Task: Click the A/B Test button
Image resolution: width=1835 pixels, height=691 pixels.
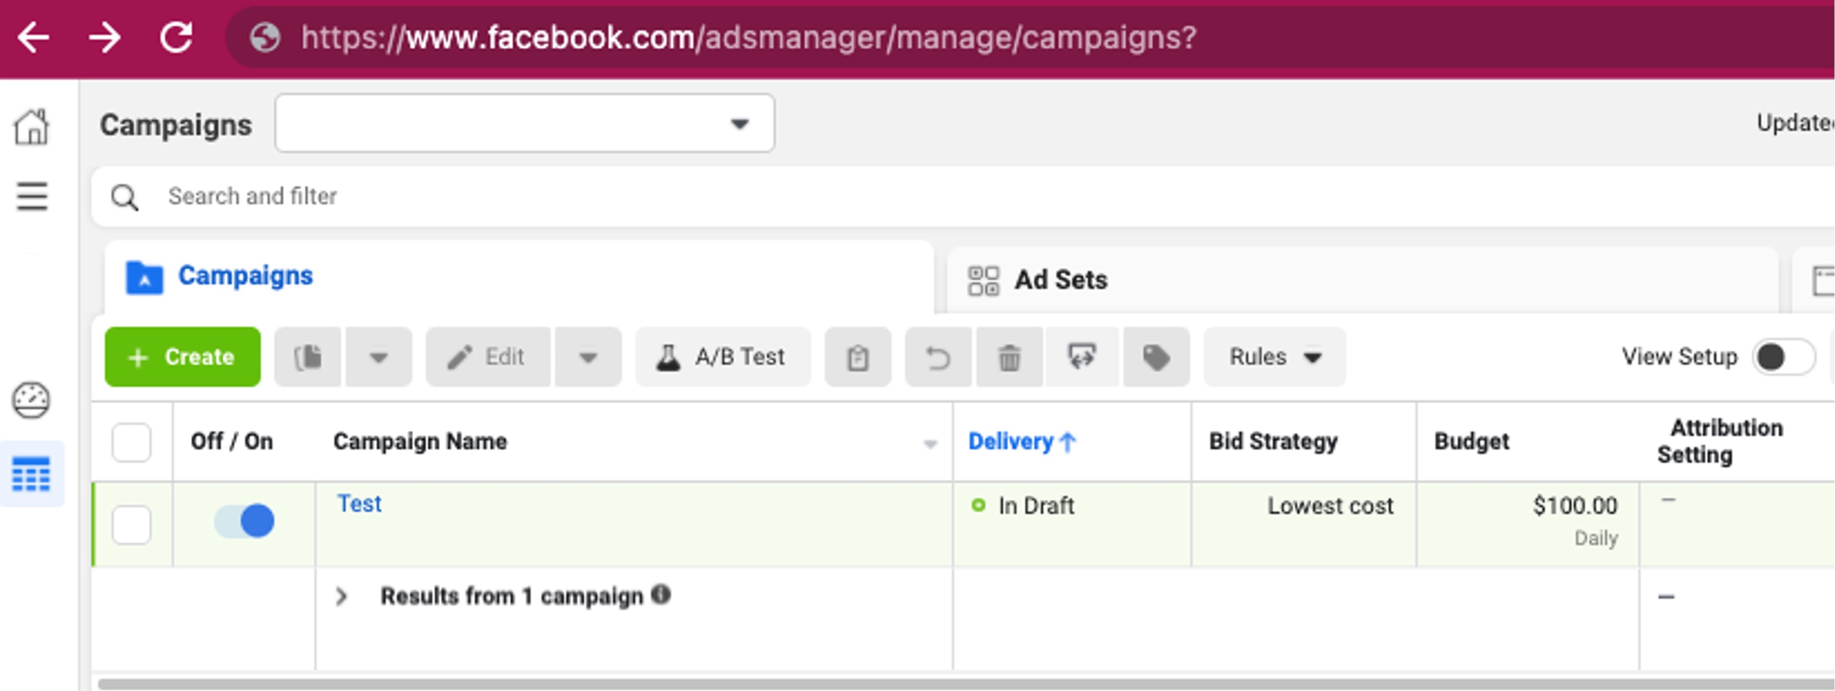Action: click(723, 357)
